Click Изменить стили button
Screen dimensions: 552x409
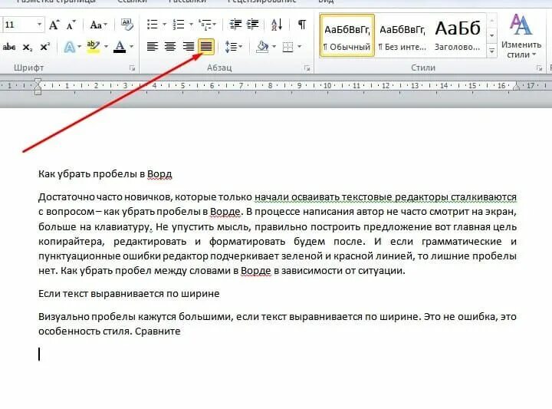pos(521,36)
